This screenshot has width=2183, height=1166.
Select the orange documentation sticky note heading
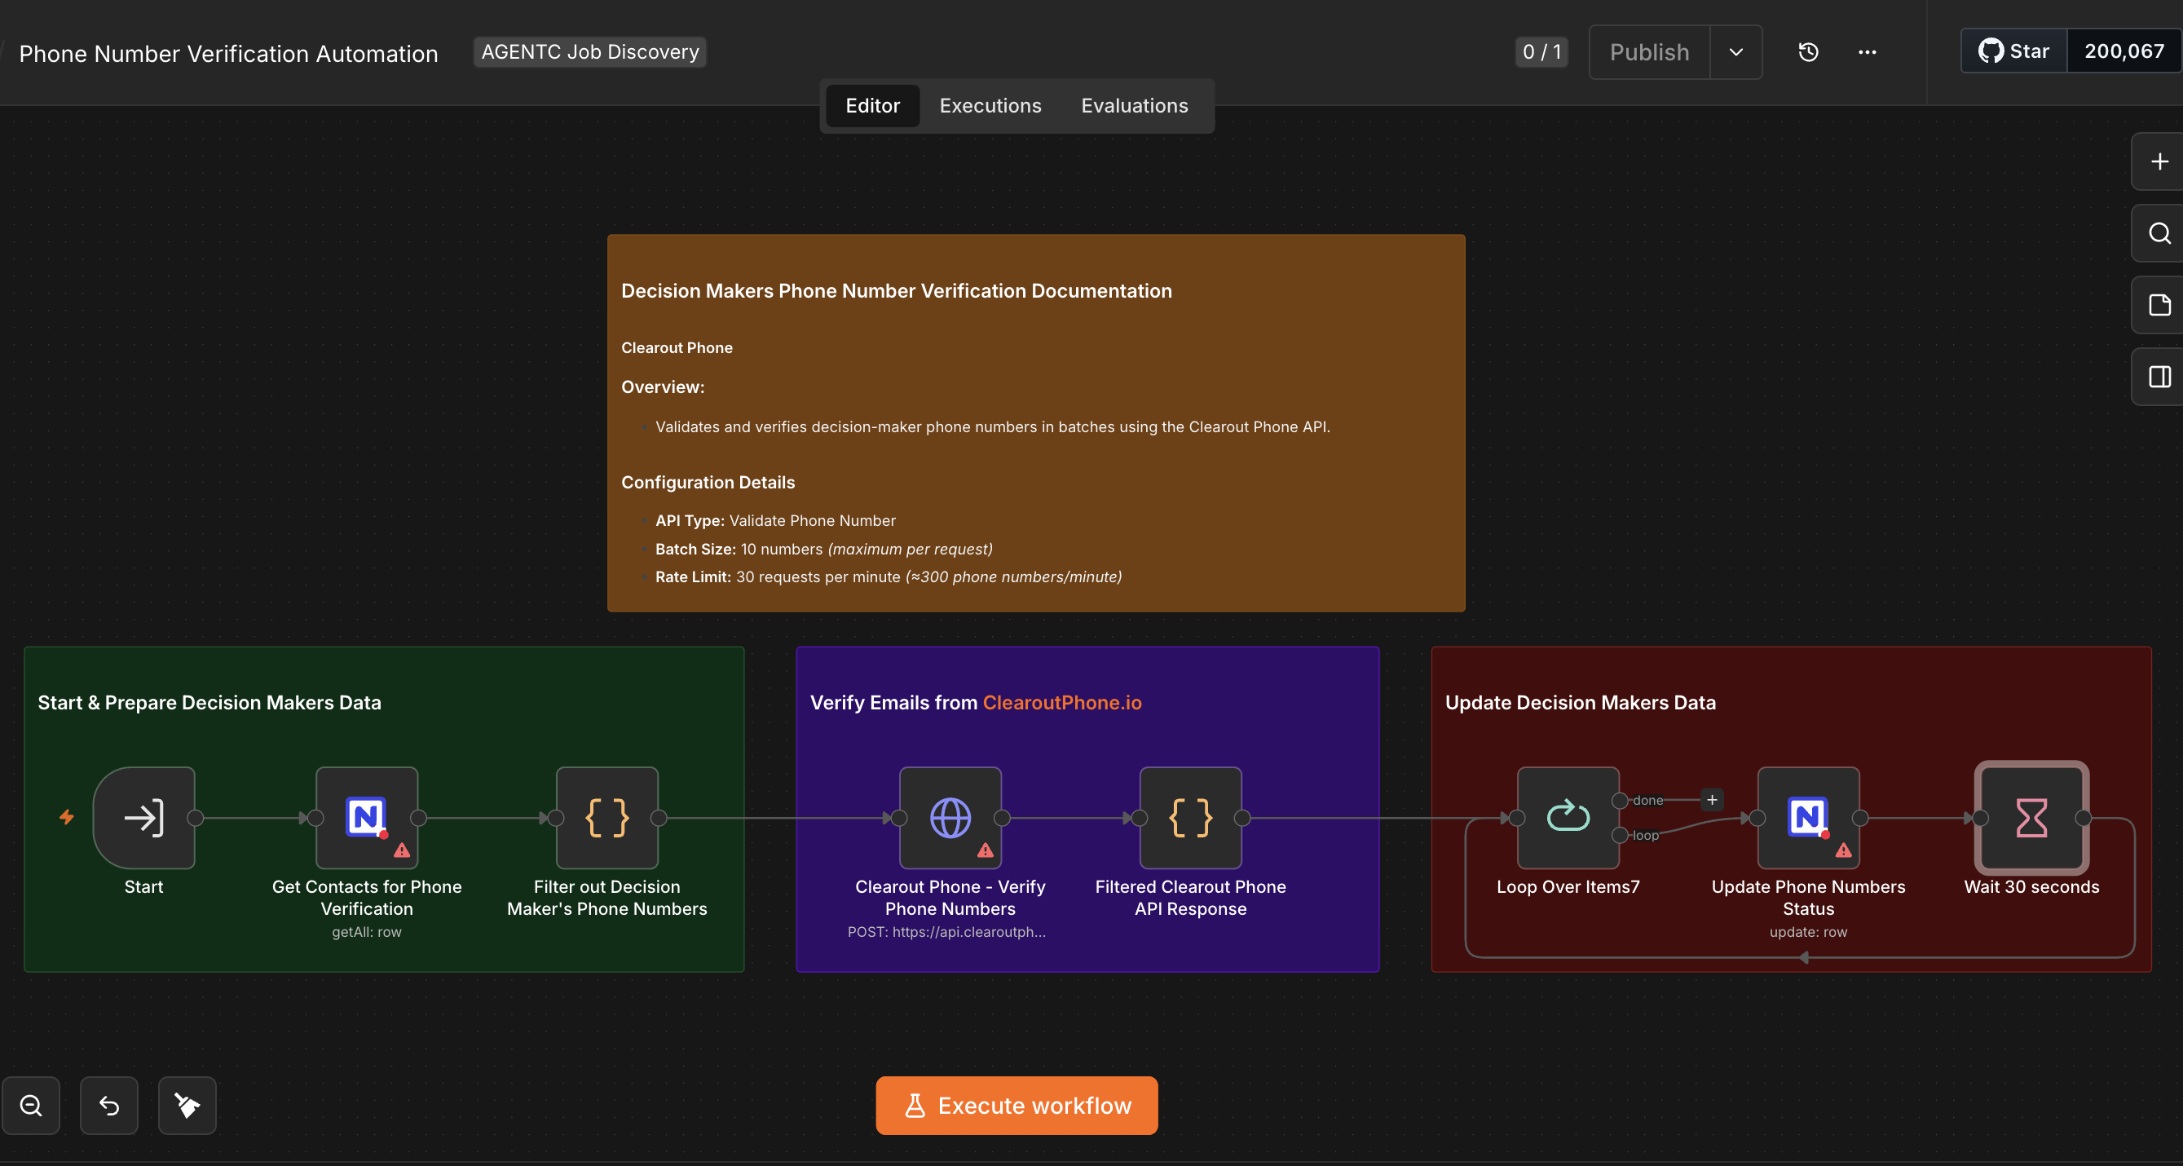(897, 292)
